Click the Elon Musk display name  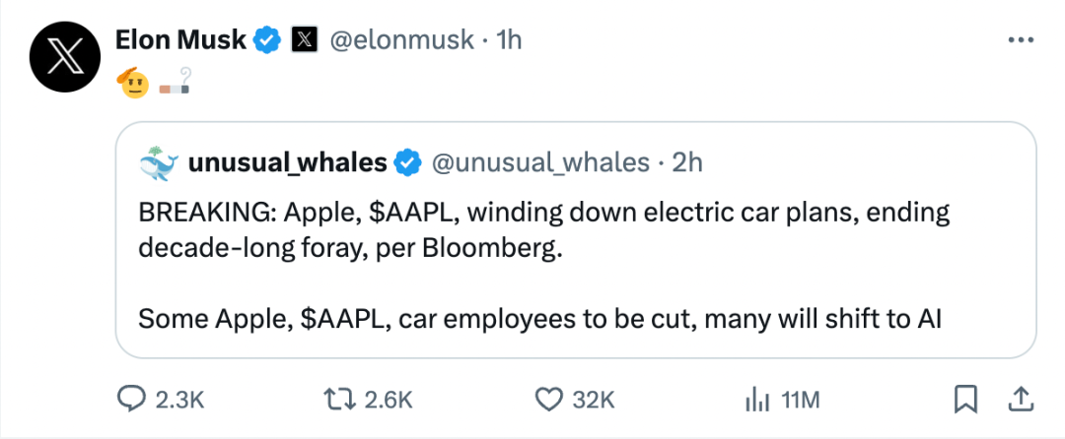[x=180, y=40]
